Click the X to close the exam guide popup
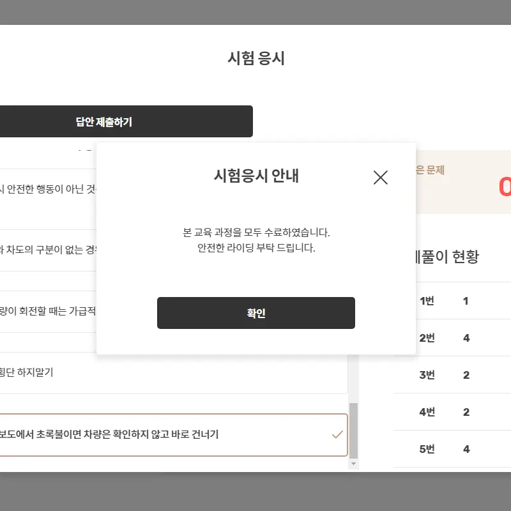Viewport: 511px width, 511px height. (381, 178)
